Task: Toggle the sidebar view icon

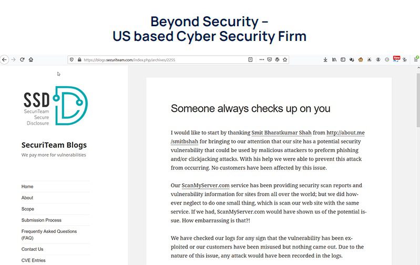Action: (x=343, y=60)
